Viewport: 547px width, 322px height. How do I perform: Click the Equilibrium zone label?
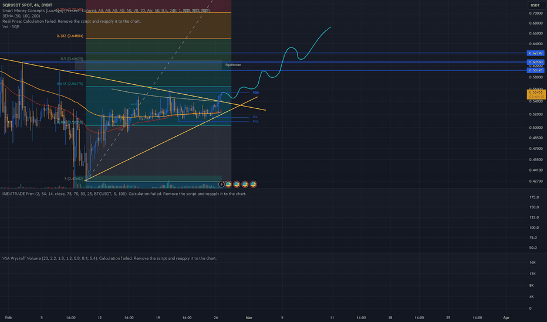coord(233,65)
